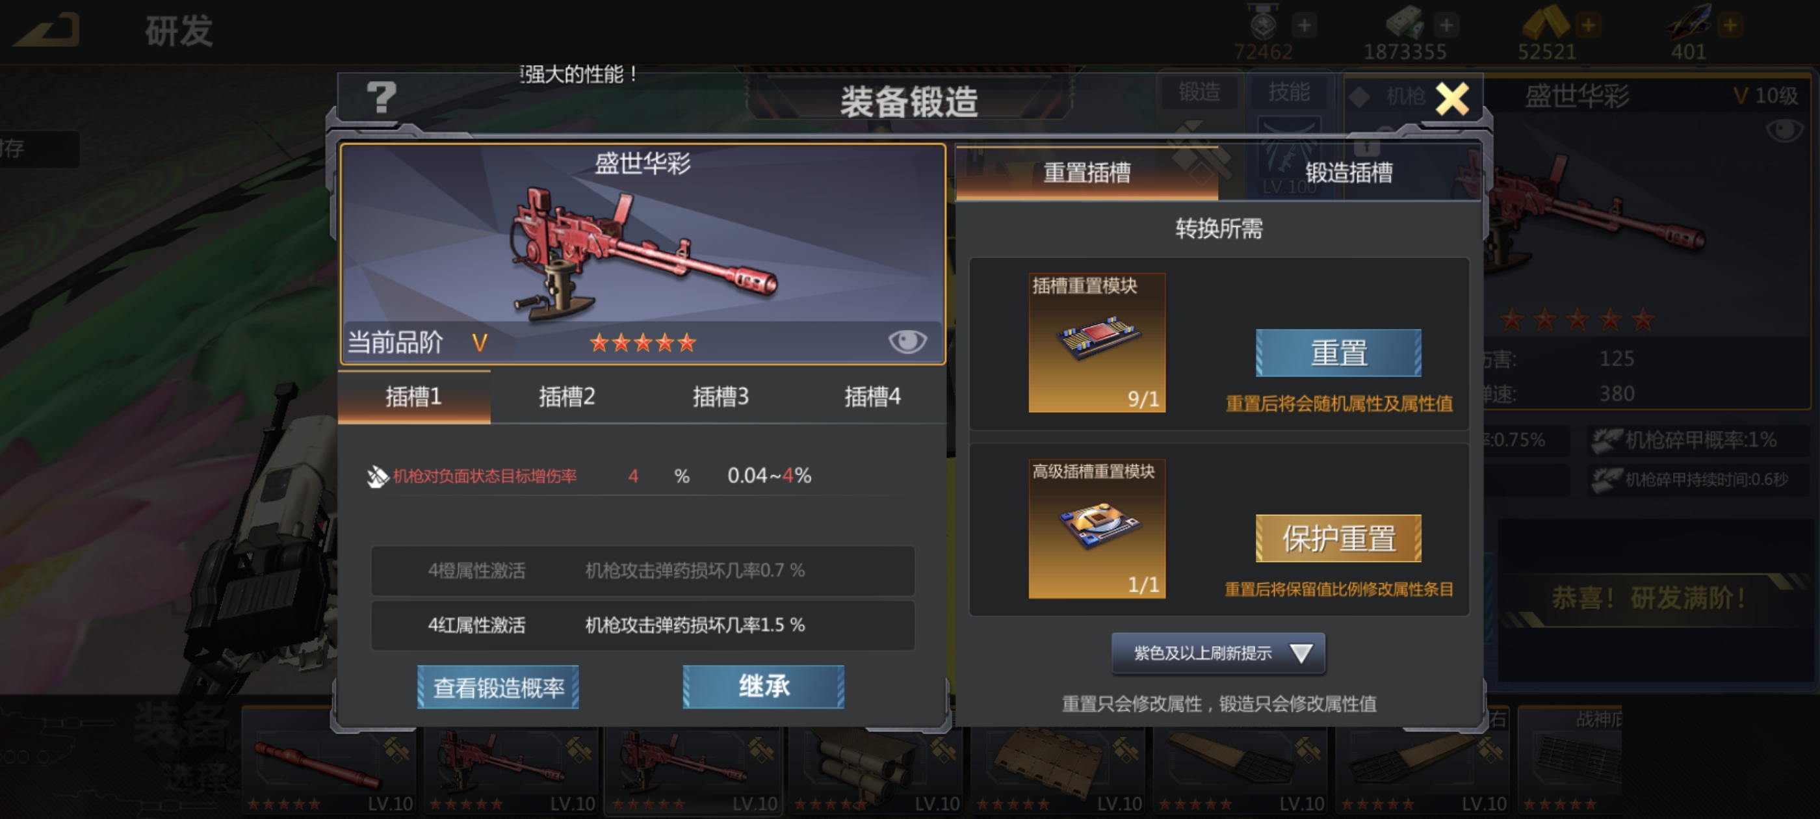Add more cash with plus icon
The image size is (1820, 819).
click(x=1446, y=26)
